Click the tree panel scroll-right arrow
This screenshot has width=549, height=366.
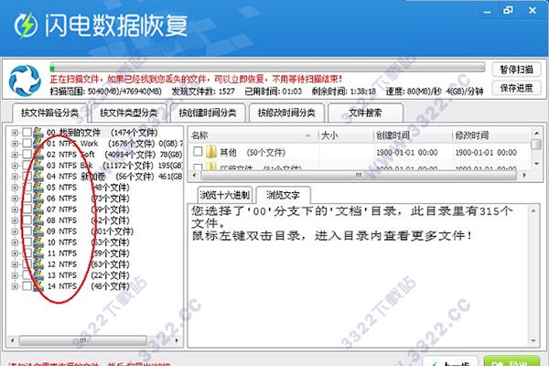point(177,340)
